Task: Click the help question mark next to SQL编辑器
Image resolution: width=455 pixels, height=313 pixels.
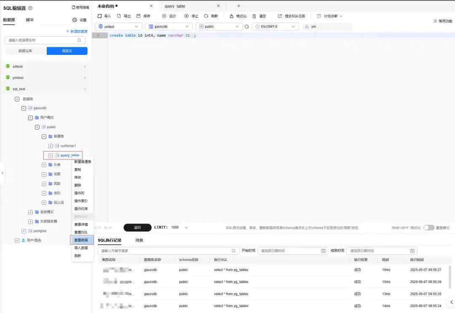Action: pos(30,8)
